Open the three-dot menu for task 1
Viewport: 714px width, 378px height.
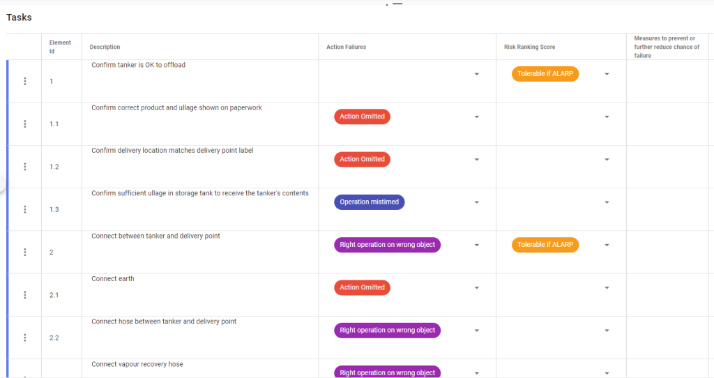[25, 82]
